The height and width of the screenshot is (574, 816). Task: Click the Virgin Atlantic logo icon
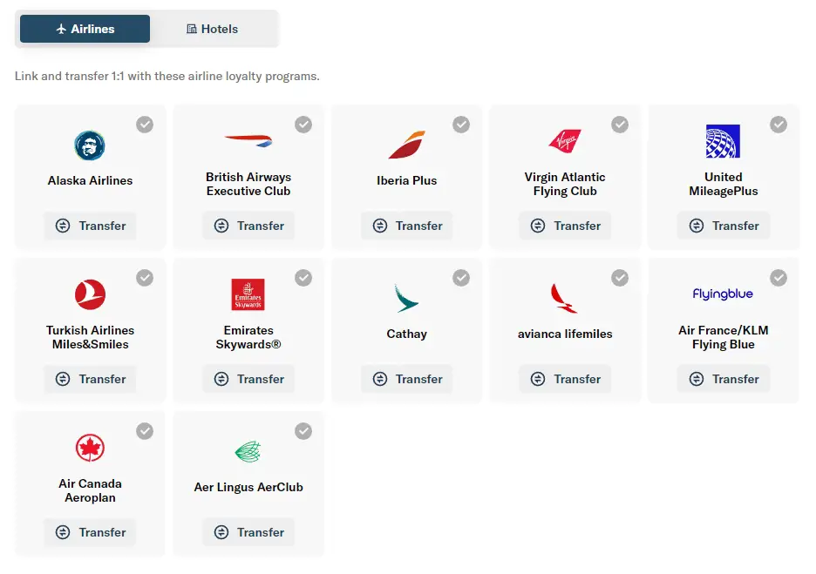(x=565, y=140)
